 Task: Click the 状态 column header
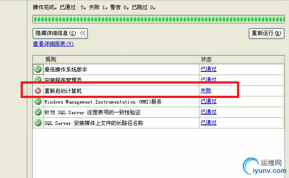pyautogui.click(x=241, y=59)
